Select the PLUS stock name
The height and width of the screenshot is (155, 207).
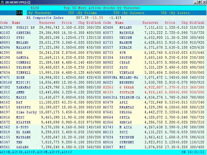[123, 68]
